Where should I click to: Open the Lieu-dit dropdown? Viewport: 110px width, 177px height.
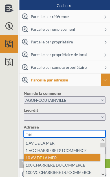65,117
